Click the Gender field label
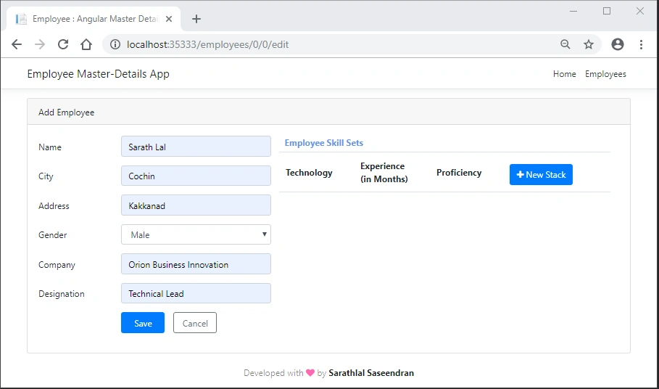Image resolution: width=659 pixels, height=389 pixels. 52,235
